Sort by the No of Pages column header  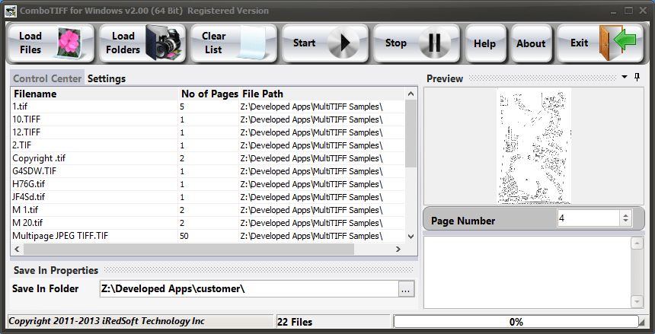(209, 94)
